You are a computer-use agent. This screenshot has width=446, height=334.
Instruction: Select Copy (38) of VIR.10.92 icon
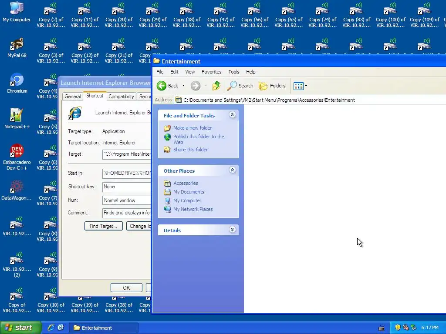187,15
